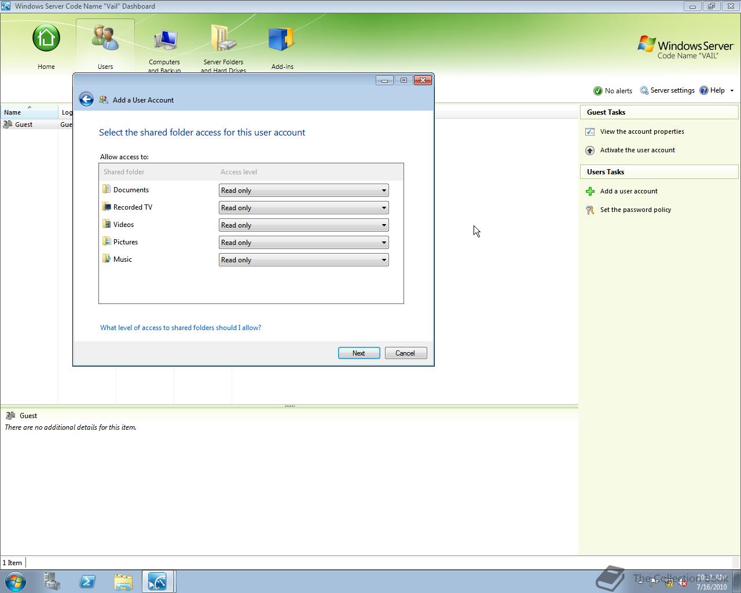Click the Recorded TV folder label
The height and width of the screenshot is (593, 741).
(133, 207)
